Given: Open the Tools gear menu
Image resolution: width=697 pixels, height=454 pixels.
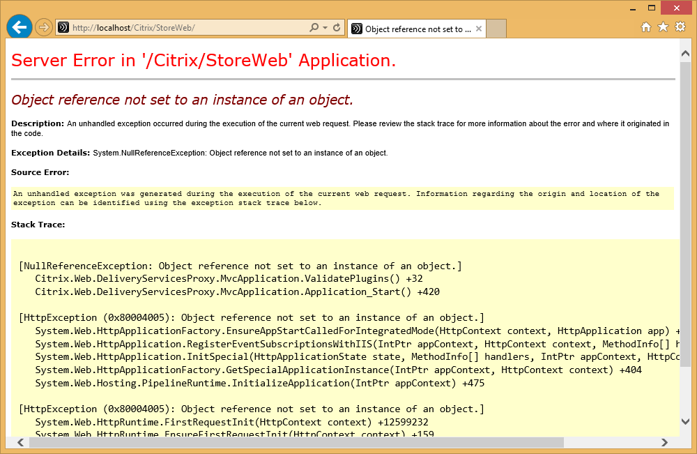Looking at the screenshot, I should (680, 27).
